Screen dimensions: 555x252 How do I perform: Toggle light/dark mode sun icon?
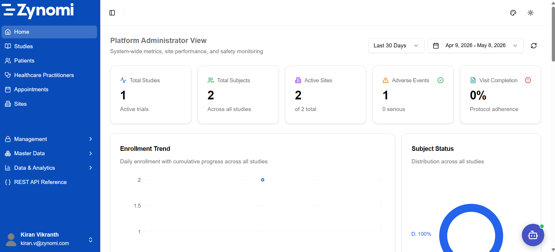click(531, 13)
